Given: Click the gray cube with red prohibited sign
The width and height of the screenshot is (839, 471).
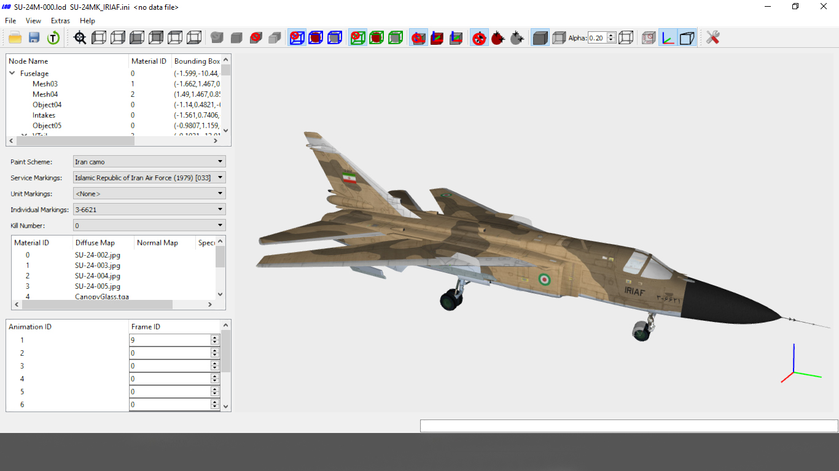Looking at the screenshot, I should point(256,37).
